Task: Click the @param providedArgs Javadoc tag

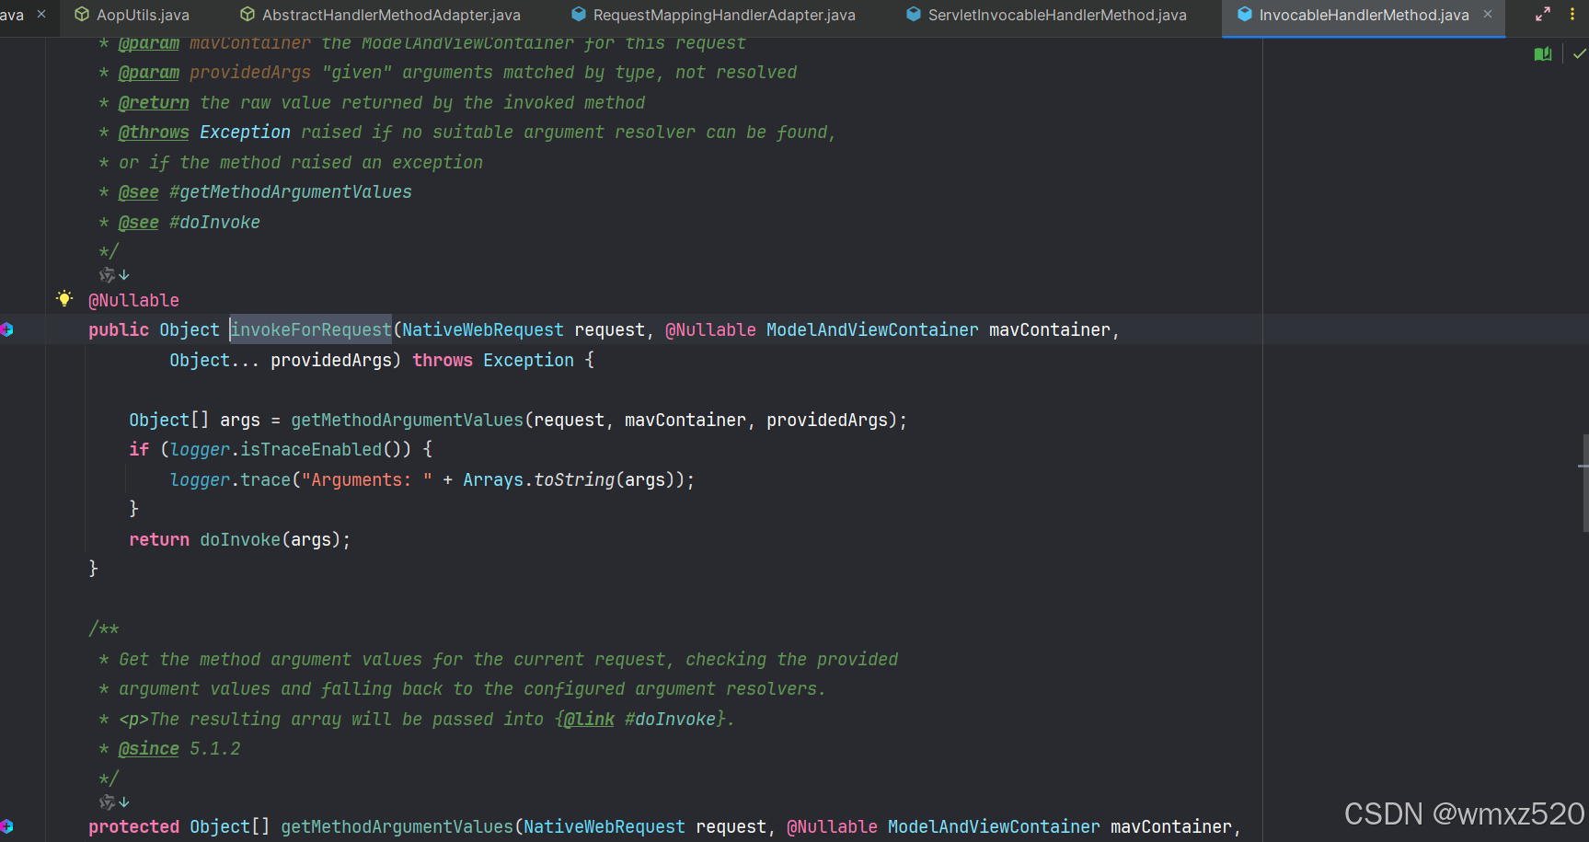Action: point(149,73)
